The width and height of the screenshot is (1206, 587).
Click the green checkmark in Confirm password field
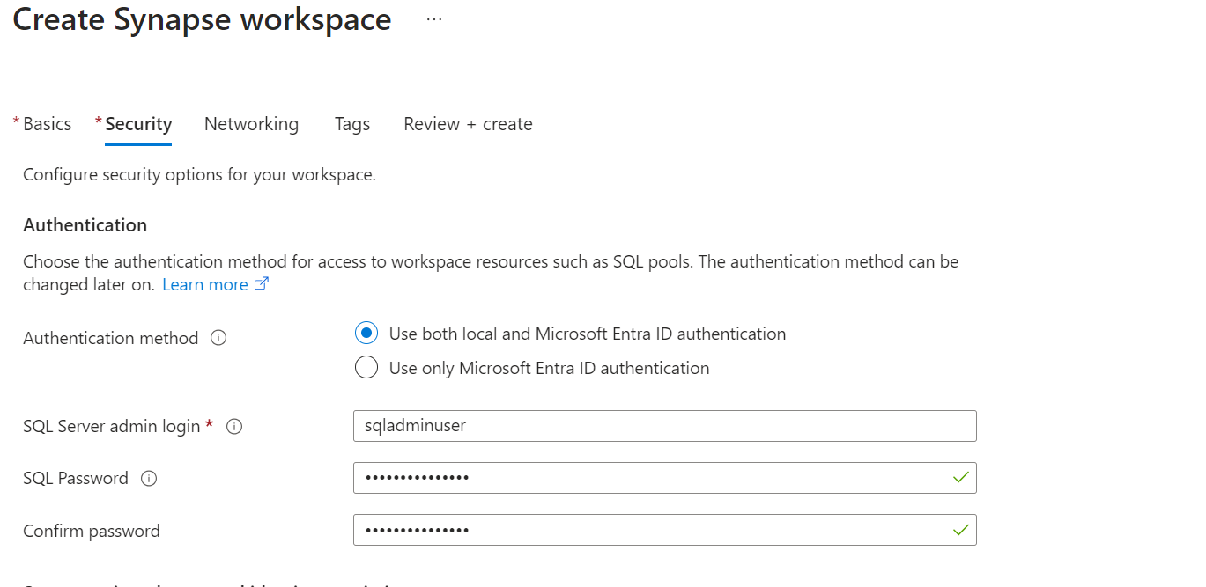(x=961, y=529)
